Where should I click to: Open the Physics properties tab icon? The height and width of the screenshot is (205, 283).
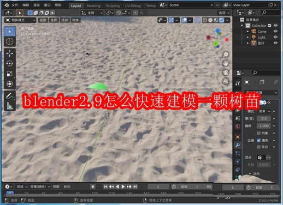[238, 161]
